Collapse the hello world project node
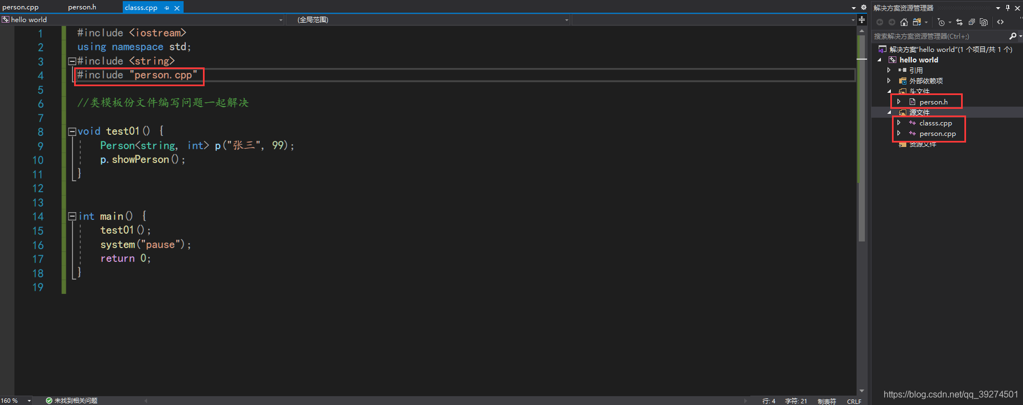1023x405 pixels. [879, 60]
